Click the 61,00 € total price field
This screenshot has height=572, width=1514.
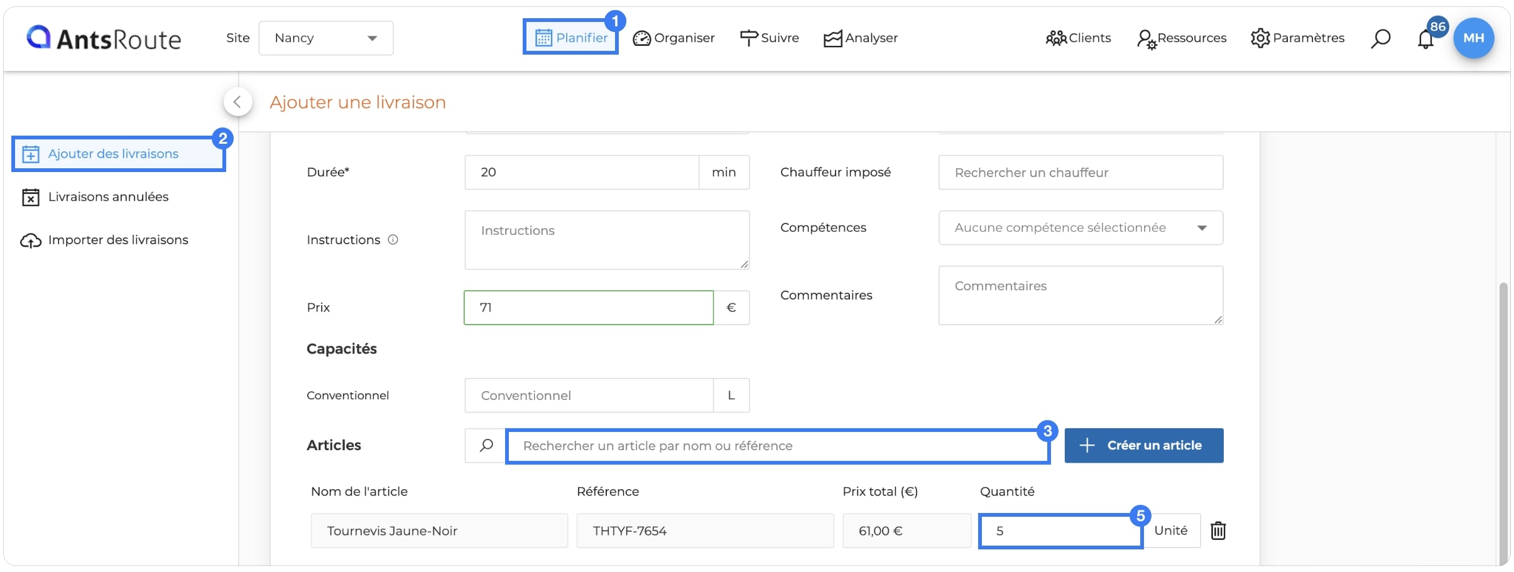pos(907,531)
